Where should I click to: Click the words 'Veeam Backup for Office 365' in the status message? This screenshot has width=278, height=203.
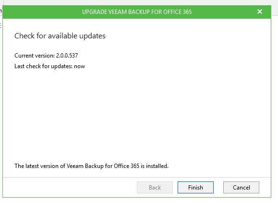(103, 166)
